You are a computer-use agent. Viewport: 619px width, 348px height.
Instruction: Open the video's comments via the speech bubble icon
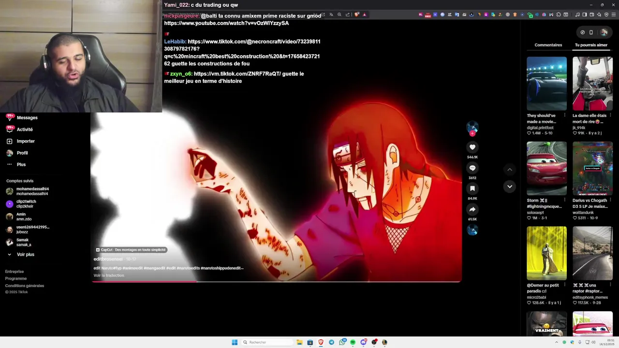tap(472, 168)
